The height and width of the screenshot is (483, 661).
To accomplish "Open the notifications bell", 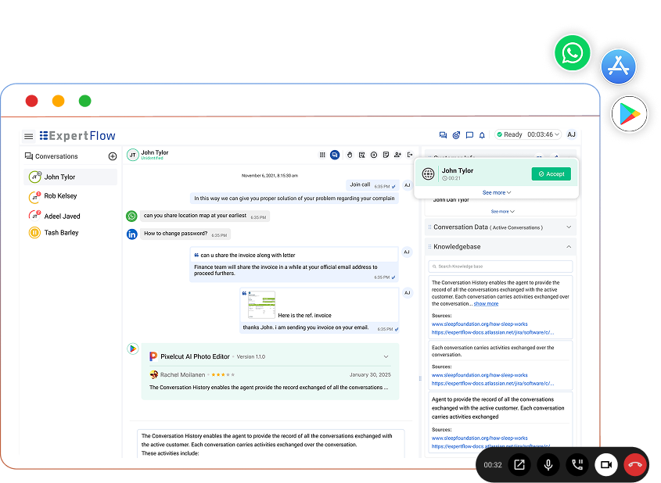I will click(482, 135).
